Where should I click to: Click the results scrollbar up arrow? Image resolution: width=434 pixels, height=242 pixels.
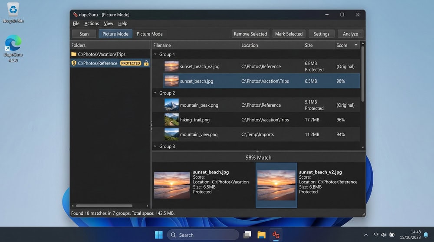click(x=362, y=43)
